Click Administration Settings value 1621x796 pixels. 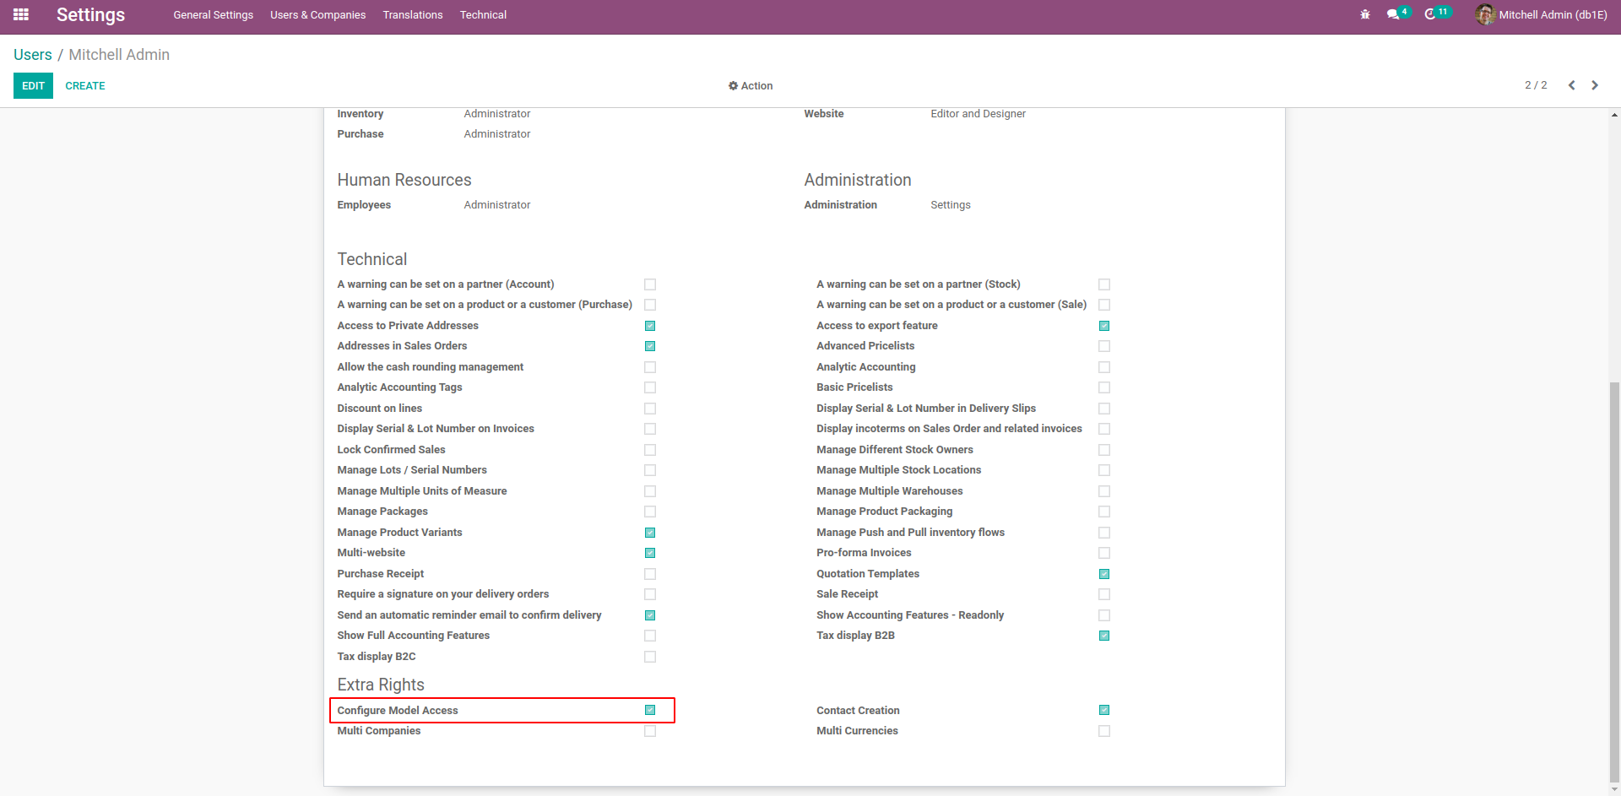pyautogui.click(x=951, y=205)
